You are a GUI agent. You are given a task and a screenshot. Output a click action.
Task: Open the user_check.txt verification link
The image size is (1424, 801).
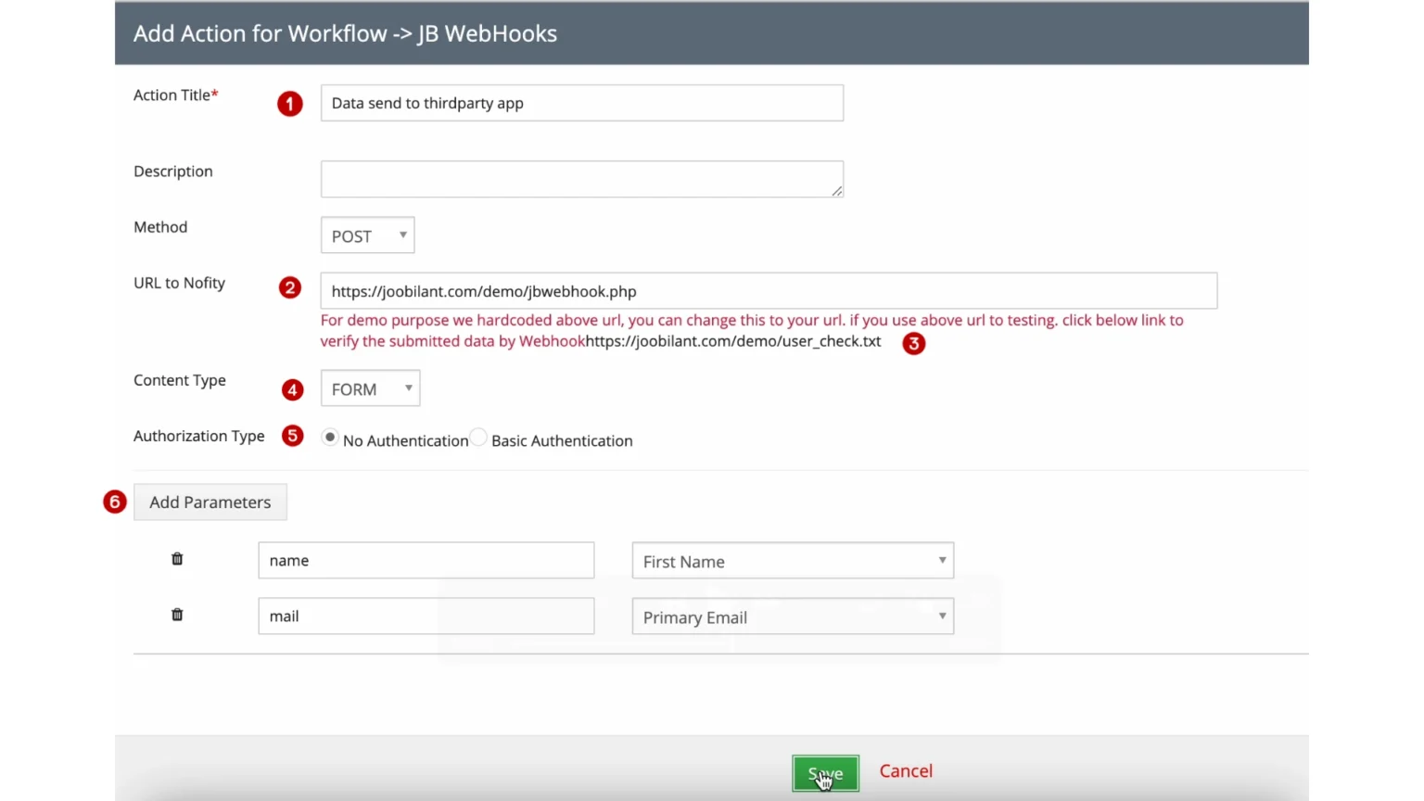point(732,341)
